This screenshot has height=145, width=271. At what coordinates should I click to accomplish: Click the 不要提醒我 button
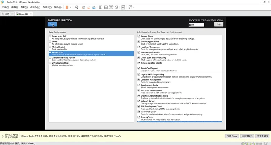point(262,136)
